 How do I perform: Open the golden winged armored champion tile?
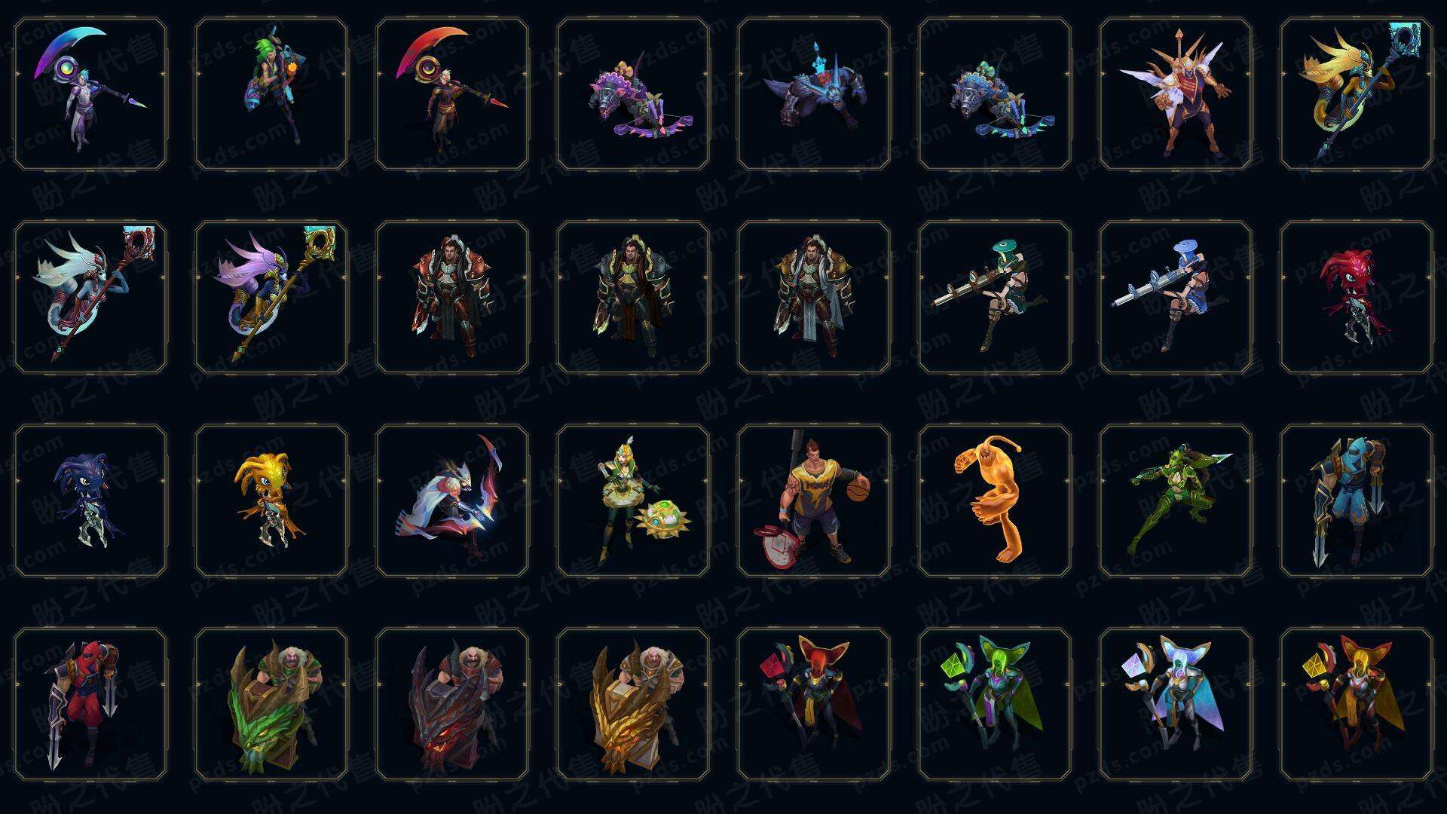pyautogui.click(x=1176, y=94)
